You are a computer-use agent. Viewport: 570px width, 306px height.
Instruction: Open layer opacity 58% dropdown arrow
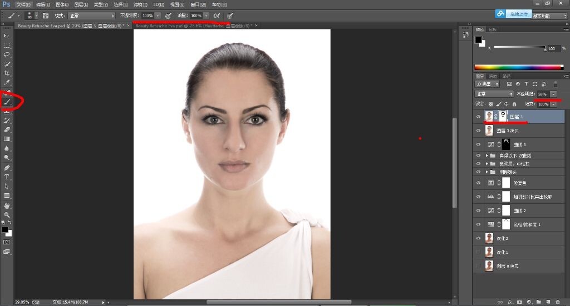[553, 94]
